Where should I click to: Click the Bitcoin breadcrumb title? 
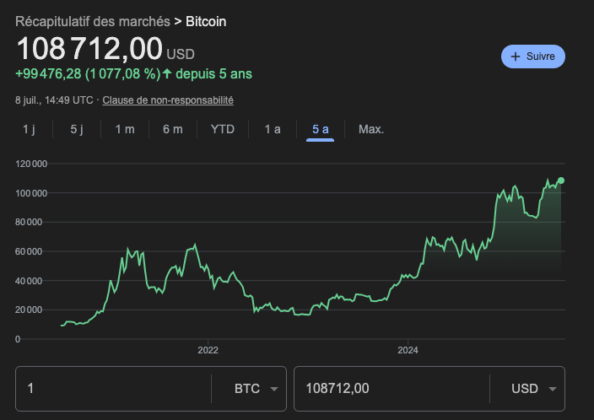coord(206,22)
